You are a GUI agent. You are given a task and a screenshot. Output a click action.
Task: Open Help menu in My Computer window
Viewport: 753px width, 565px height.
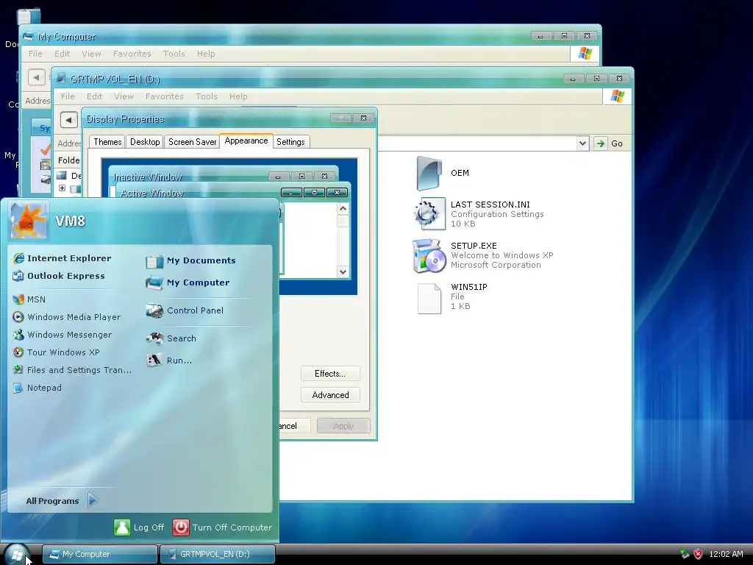point(206,54)
